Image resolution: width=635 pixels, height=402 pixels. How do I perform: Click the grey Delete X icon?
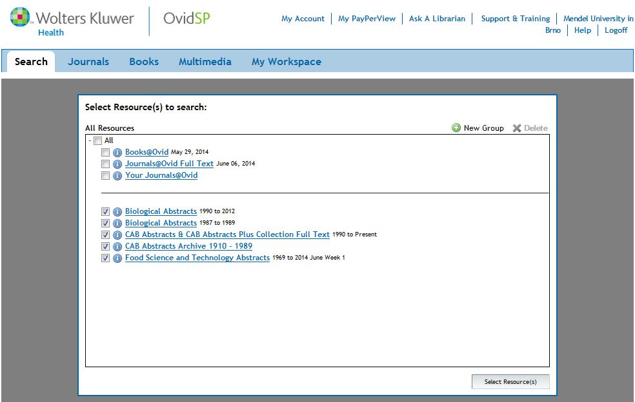517,128
